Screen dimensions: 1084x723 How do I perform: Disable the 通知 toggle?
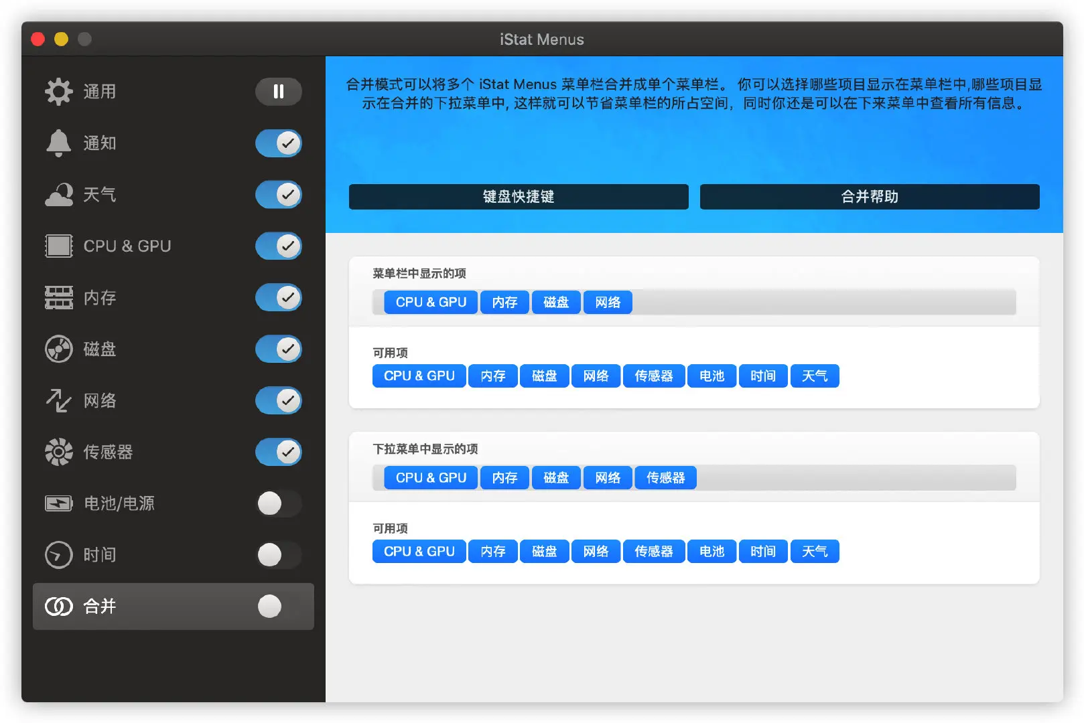coord(279,143)
